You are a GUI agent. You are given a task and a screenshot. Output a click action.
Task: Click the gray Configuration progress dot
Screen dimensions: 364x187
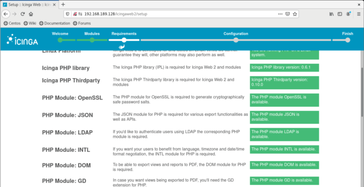(236, 40)
